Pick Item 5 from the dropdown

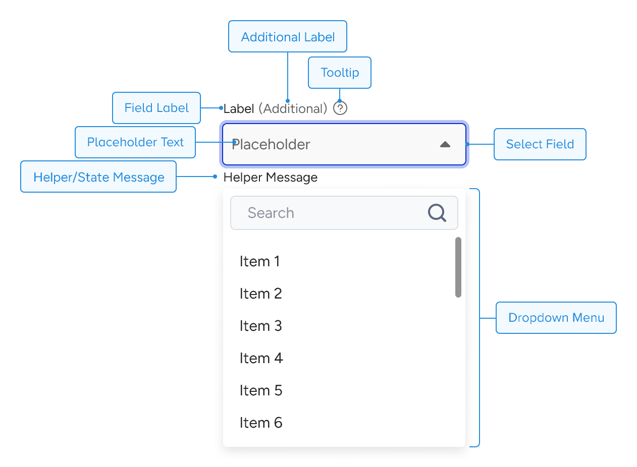pos(260,390)
